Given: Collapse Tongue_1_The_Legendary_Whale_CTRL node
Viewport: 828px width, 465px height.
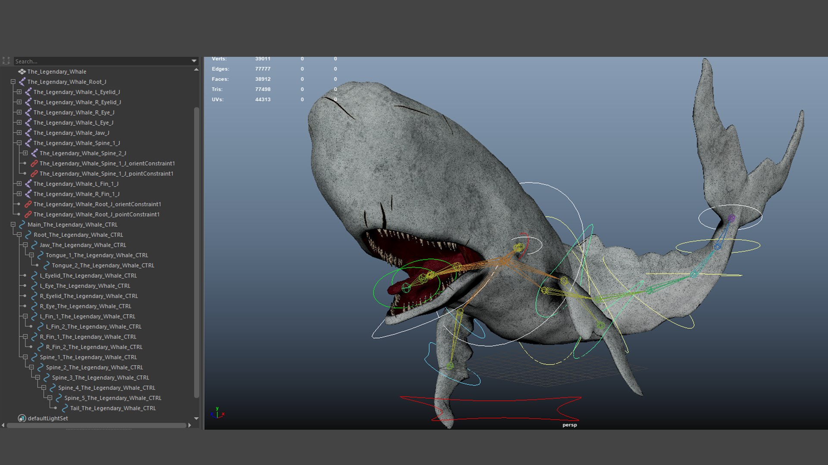Looking at the screenshot, I should tap(31, 255).
